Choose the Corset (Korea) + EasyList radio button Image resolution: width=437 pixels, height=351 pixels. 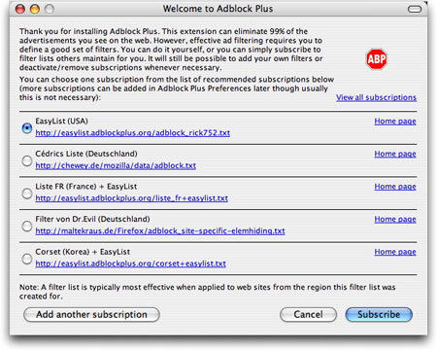(x=27, y=259)
